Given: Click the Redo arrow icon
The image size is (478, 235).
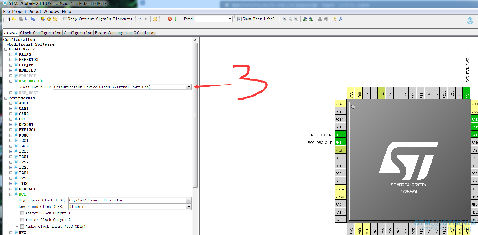Looking at the screenshot, I should click(146, 19).
